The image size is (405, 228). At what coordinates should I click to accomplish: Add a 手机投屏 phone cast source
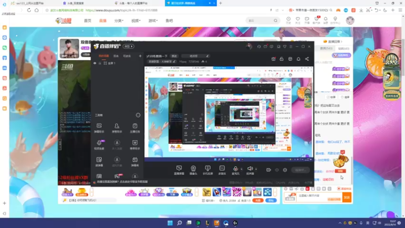(x=208, y=170)
